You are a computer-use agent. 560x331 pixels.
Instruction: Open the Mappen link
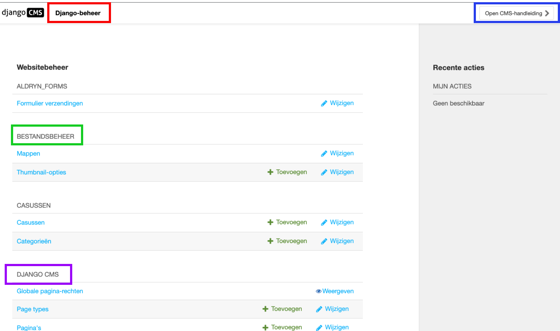click(28, 153)
